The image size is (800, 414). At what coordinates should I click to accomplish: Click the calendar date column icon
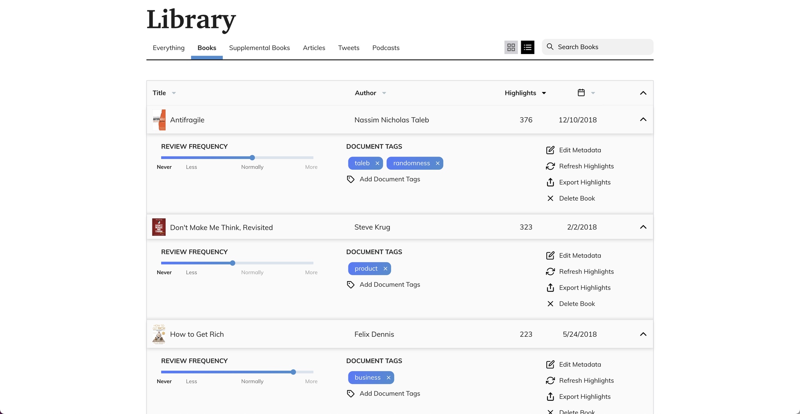coord(581,92)
